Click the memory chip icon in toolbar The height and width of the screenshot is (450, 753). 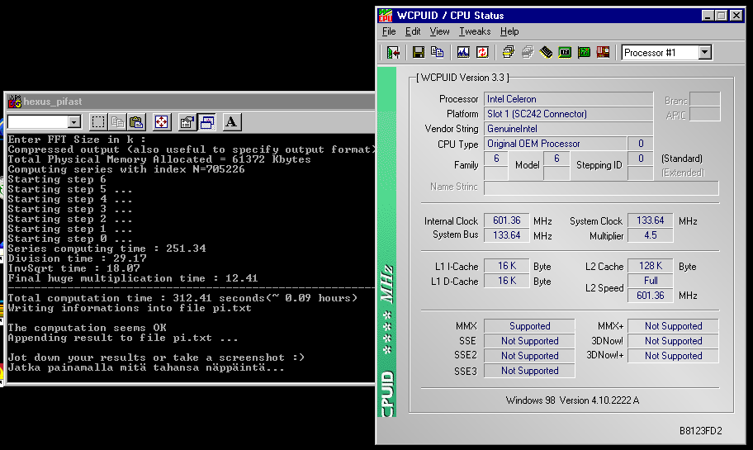[x=546, y=52]
